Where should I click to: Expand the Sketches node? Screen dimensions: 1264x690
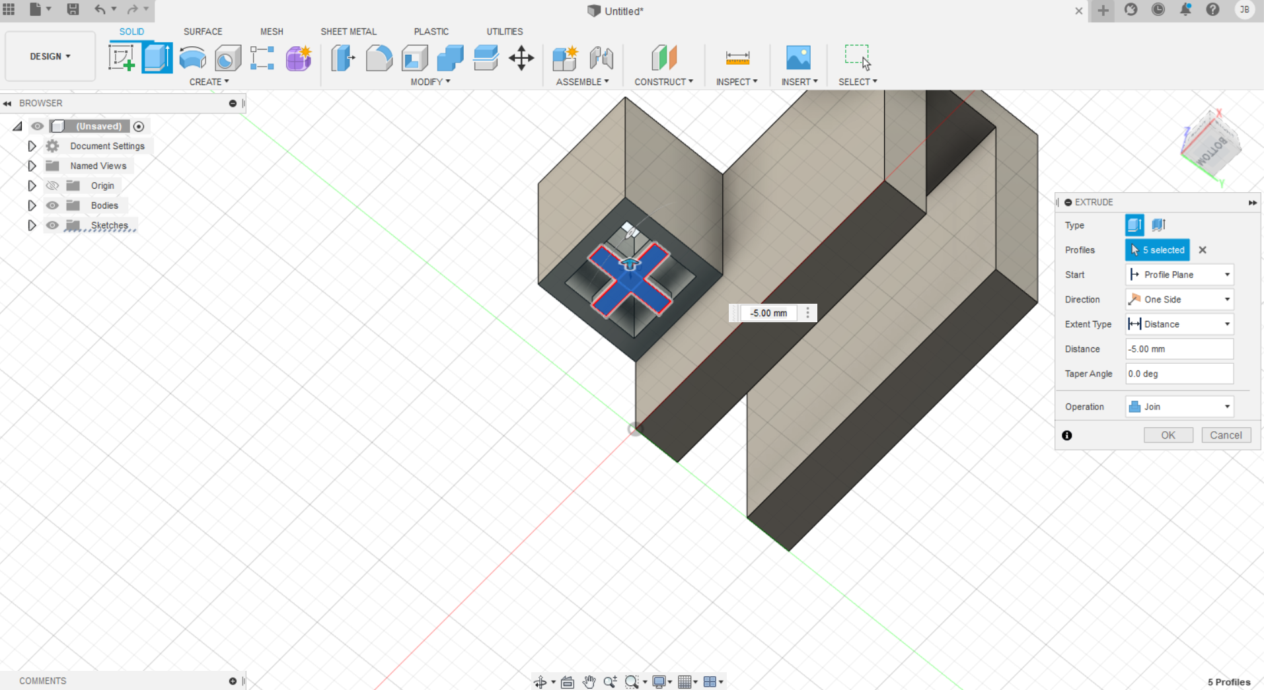click(32, 225)
